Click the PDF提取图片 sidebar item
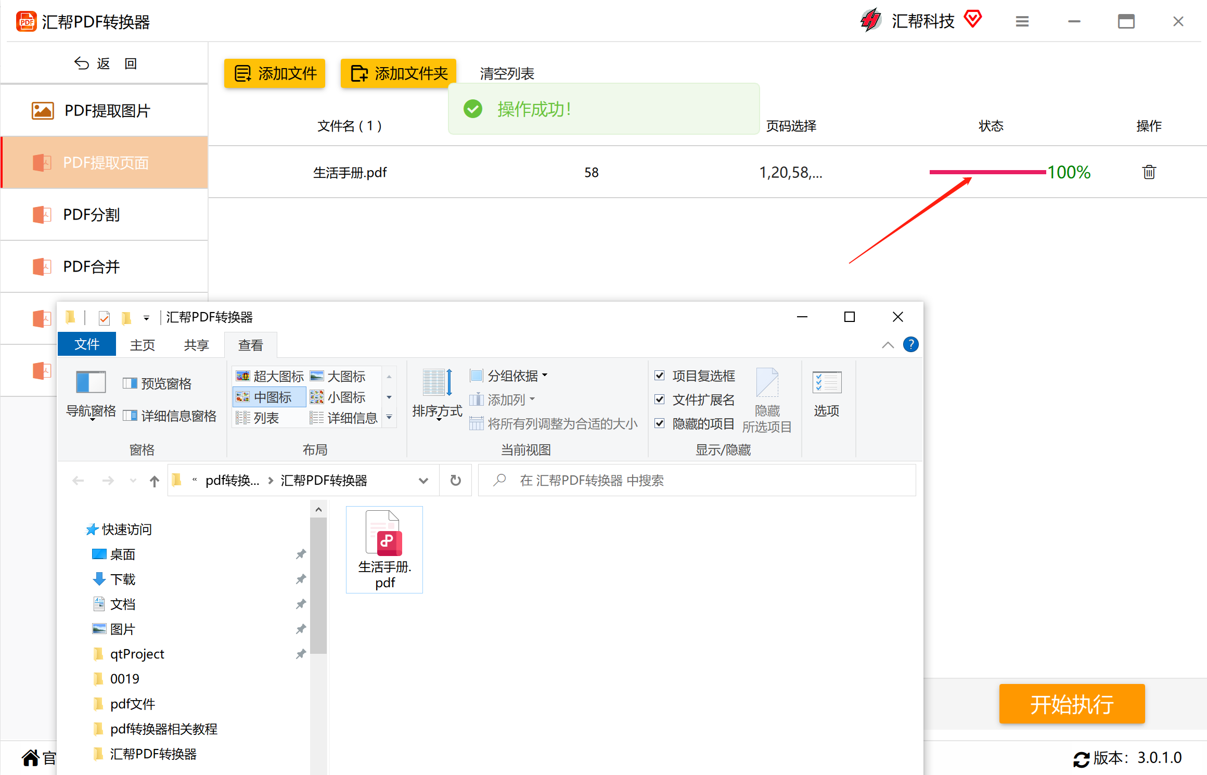The height and width of the screenshot is (775, 1207). [105, 110]
